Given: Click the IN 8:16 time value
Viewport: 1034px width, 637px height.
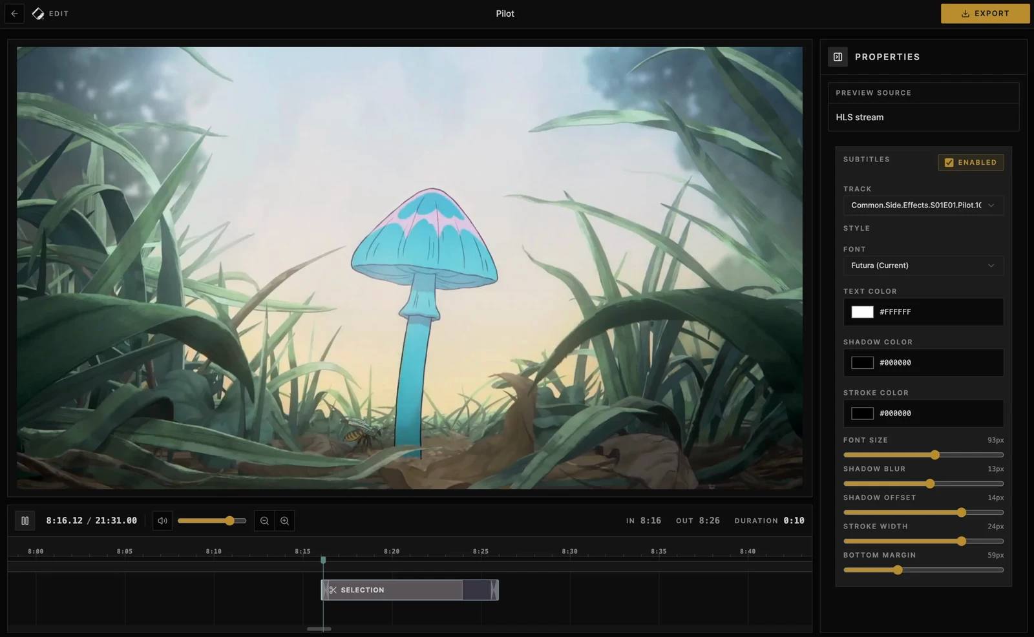Looking at the screenshot, I should point(651,521).
